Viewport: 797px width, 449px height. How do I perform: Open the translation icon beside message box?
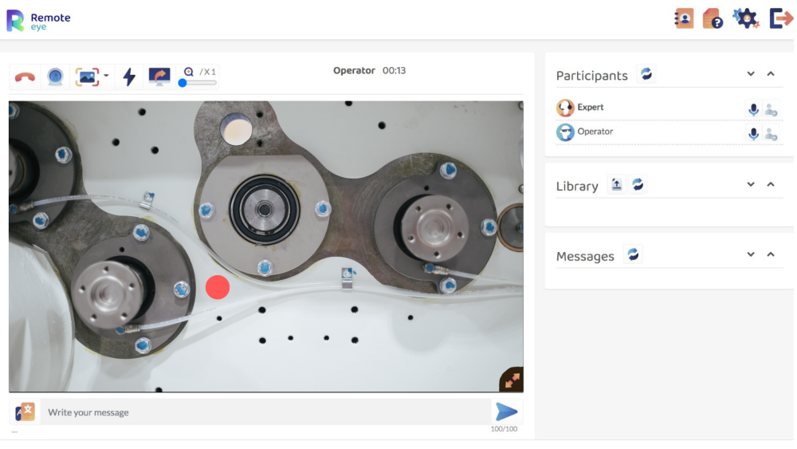[25, 412]
